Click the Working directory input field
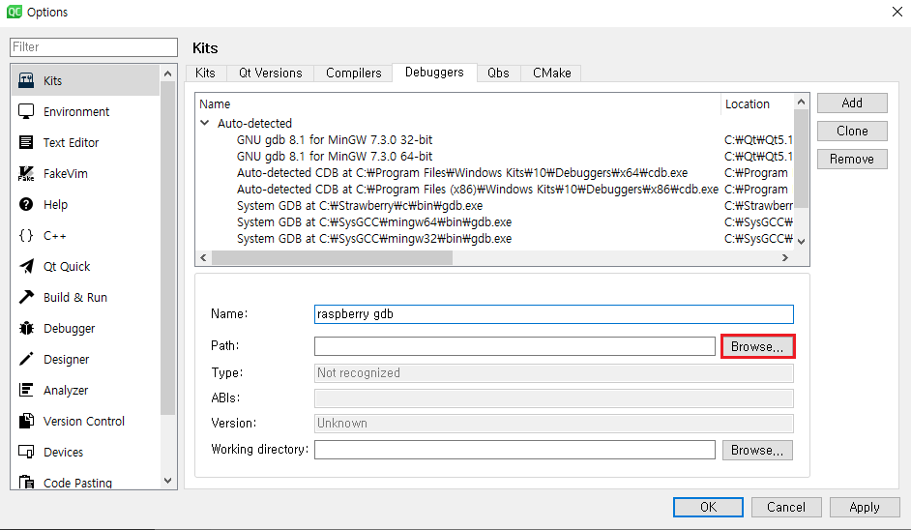The height and width of the screenshot is (530, 911). tap(514, 449)
